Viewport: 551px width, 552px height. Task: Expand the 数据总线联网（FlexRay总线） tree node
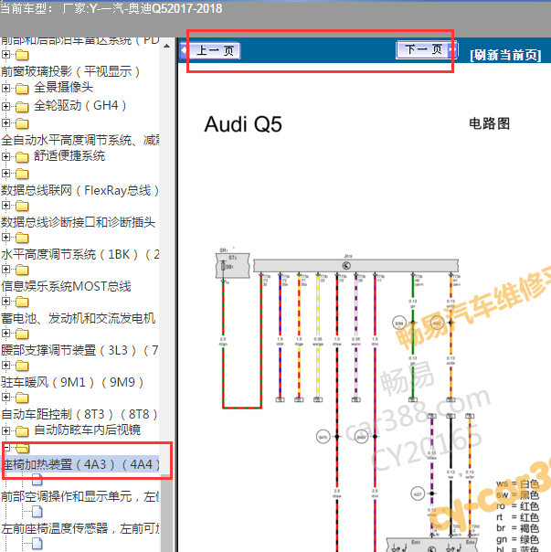(5, 174)
